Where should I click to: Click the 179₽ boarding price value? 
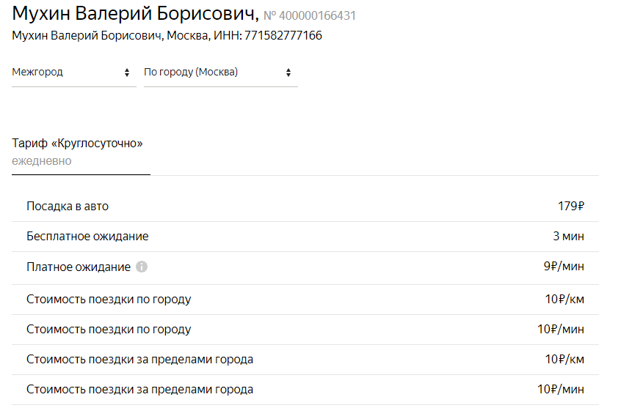point(571,207)
